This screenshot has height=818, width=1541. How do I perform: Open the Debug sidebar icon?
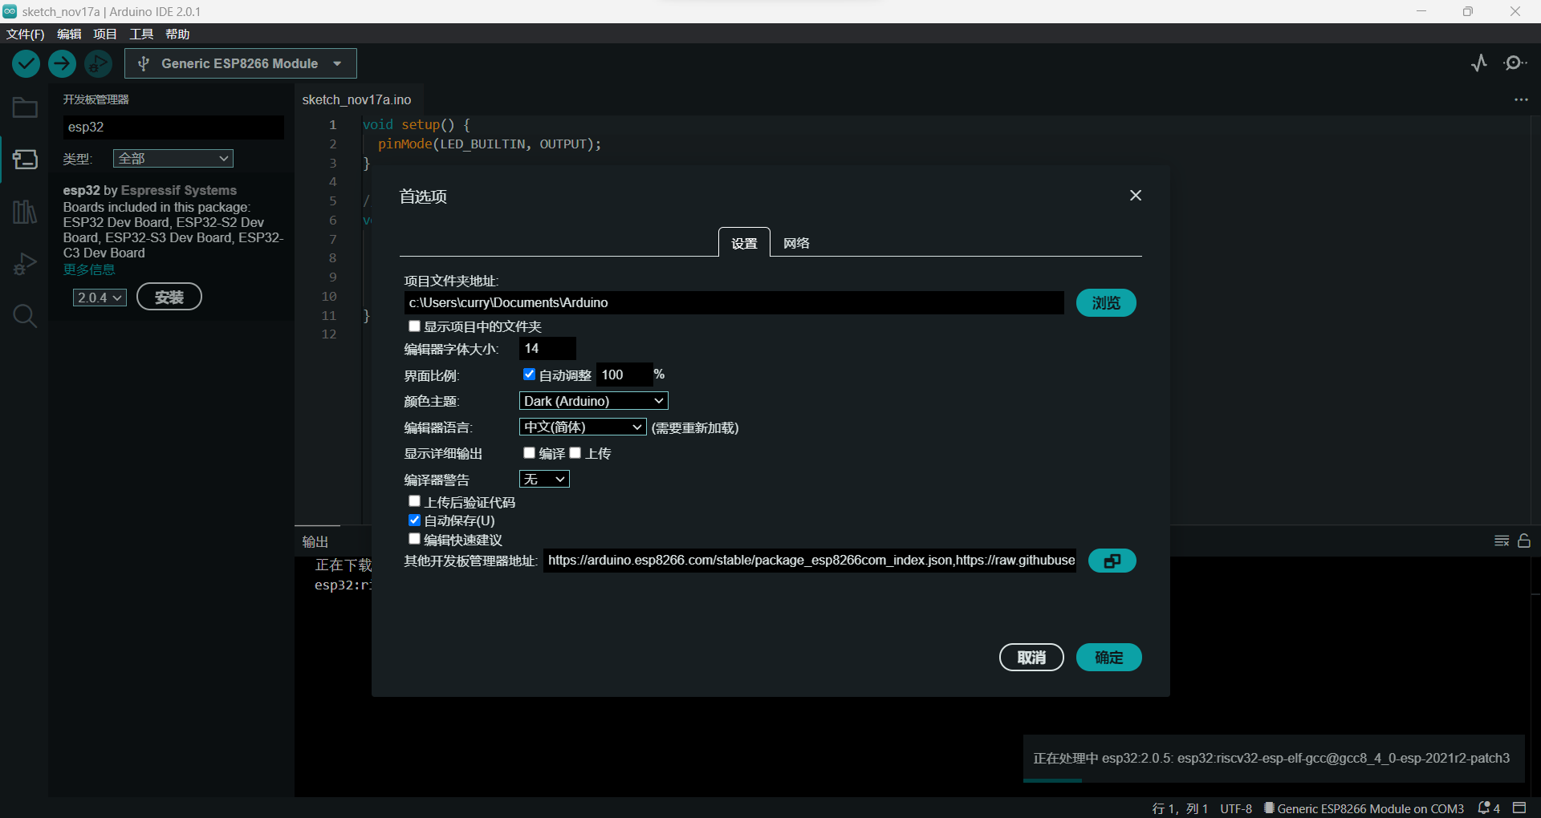coord(25,264)
